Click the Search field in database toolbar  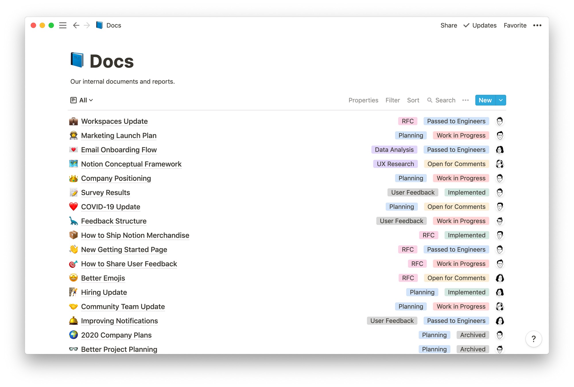pos(441,100)
